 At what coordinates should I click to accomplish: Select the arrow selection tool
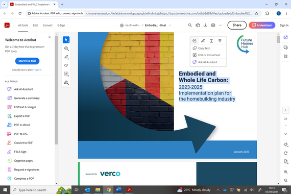66,40
